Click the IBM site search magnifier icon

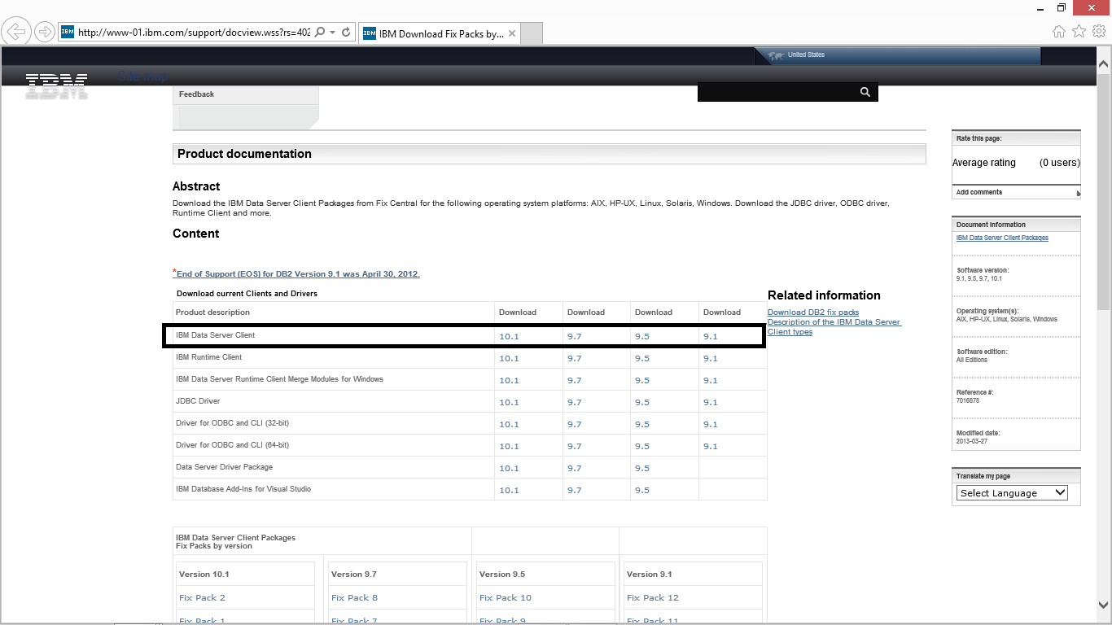865,92
